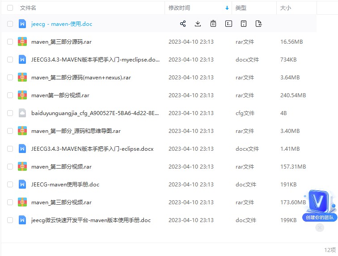Check the box for jeecg - maven-使用.doc
This screenshot has height=256, width=338.
(x=10, y=24)
